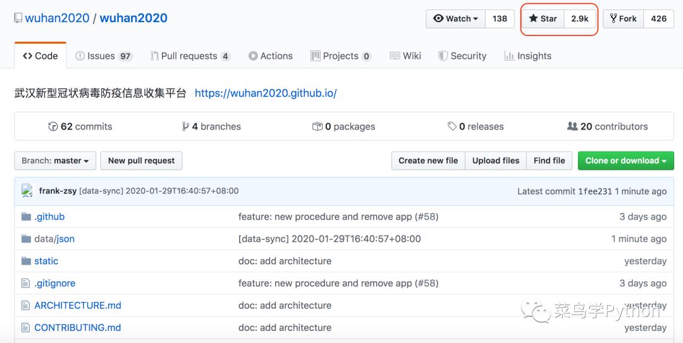Click '1 minute ago' in the data/json row

[639, 239]
